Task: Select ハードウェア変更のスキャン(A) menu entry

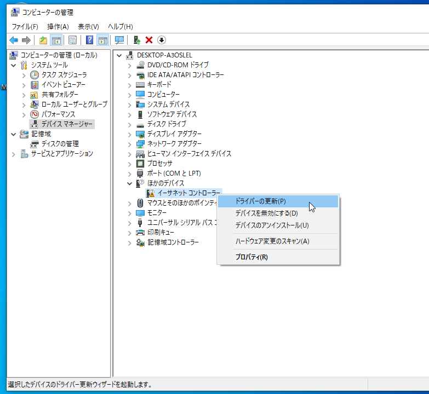Action: [278, 241]
